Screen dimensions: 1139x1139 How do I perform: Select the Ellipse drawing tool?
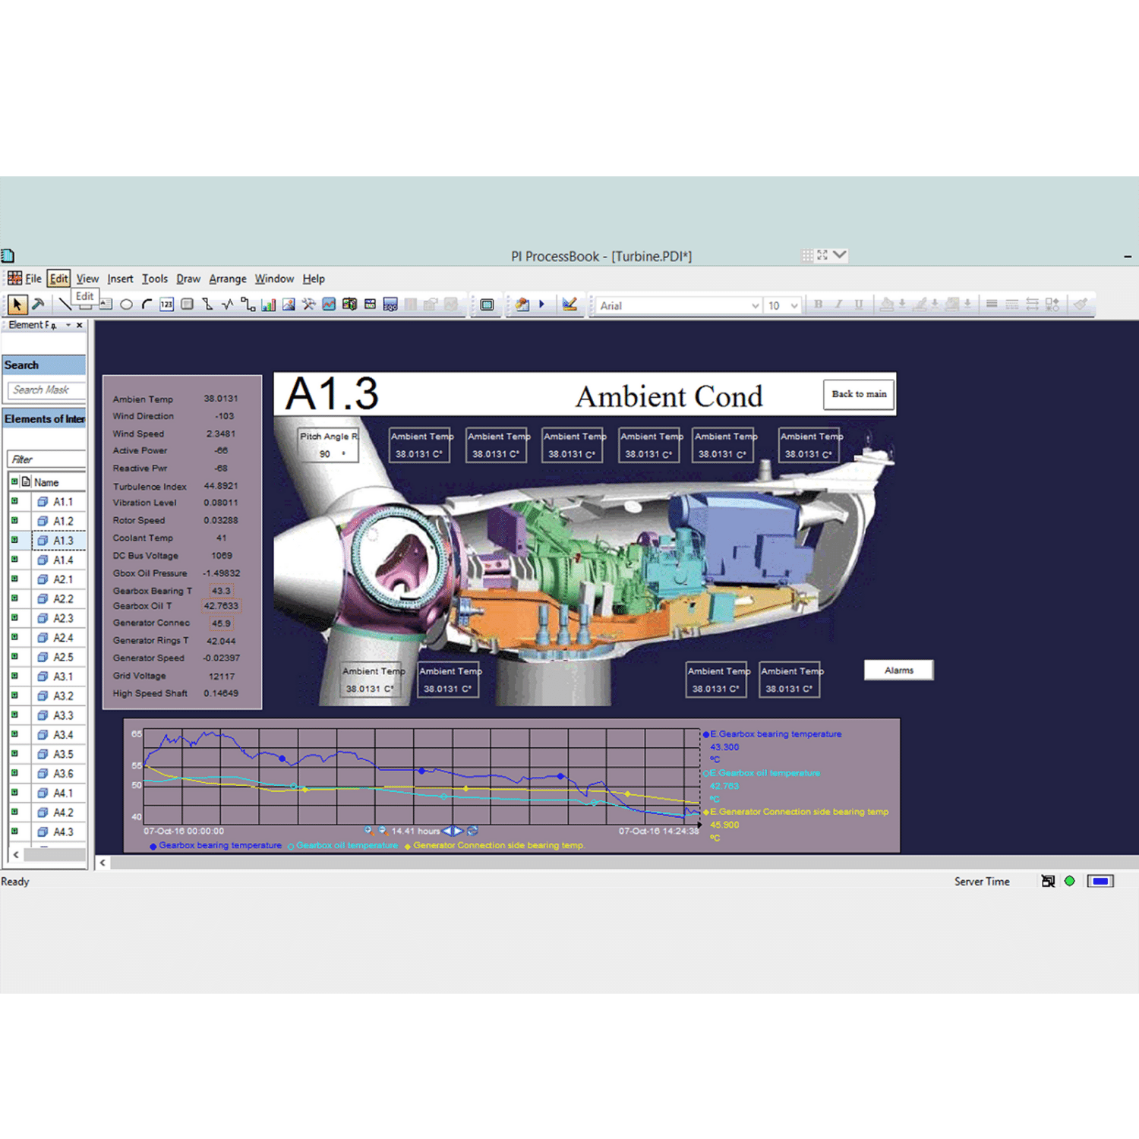[x=126, y=305]
